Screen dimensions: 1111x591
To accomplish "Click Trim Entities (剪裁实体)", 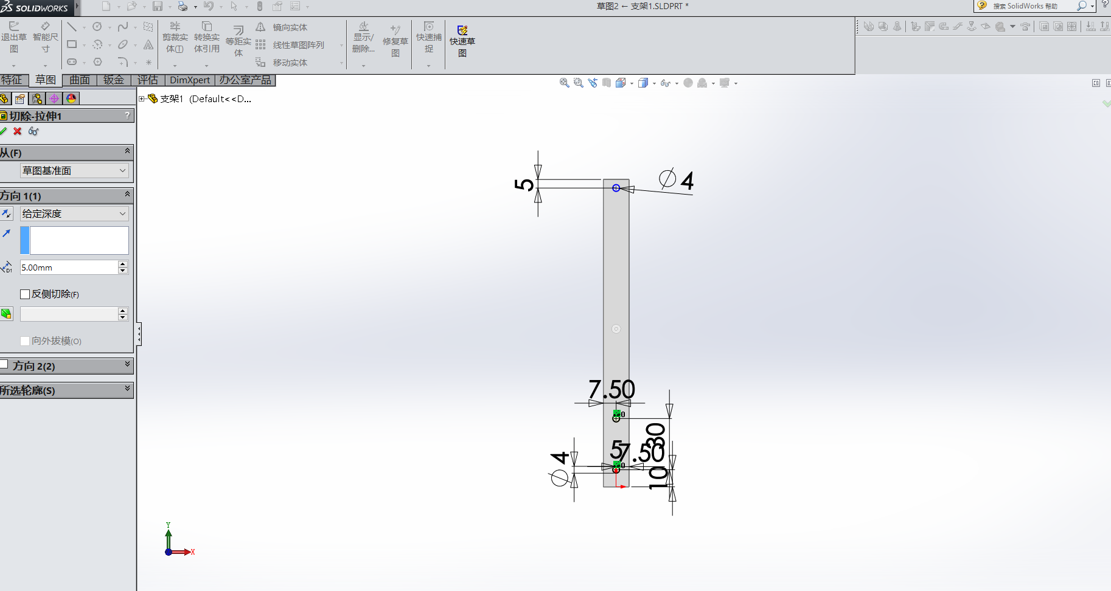I will point(175,38).
